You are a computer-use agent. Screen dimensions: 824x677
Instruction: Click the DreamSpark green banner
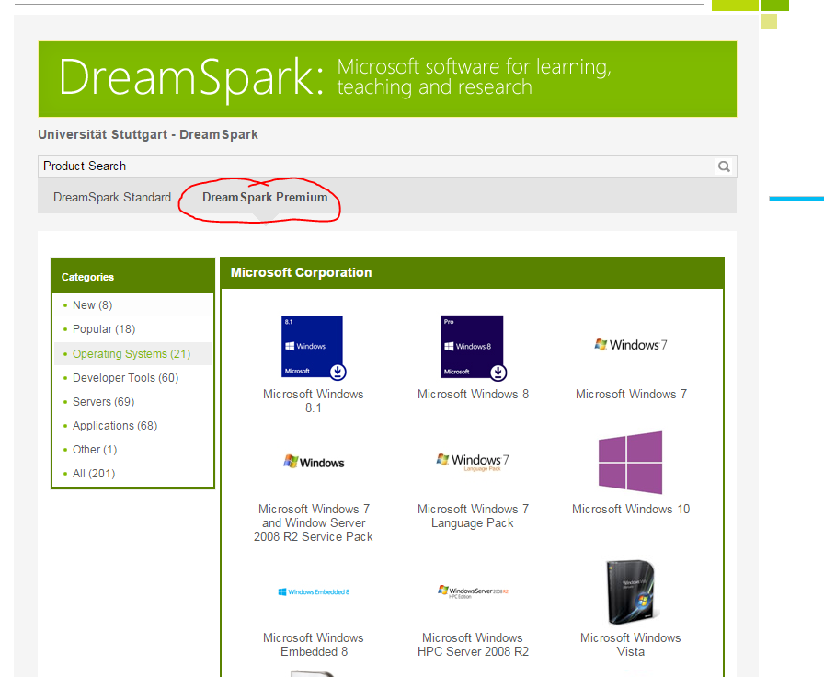[387, 79]
